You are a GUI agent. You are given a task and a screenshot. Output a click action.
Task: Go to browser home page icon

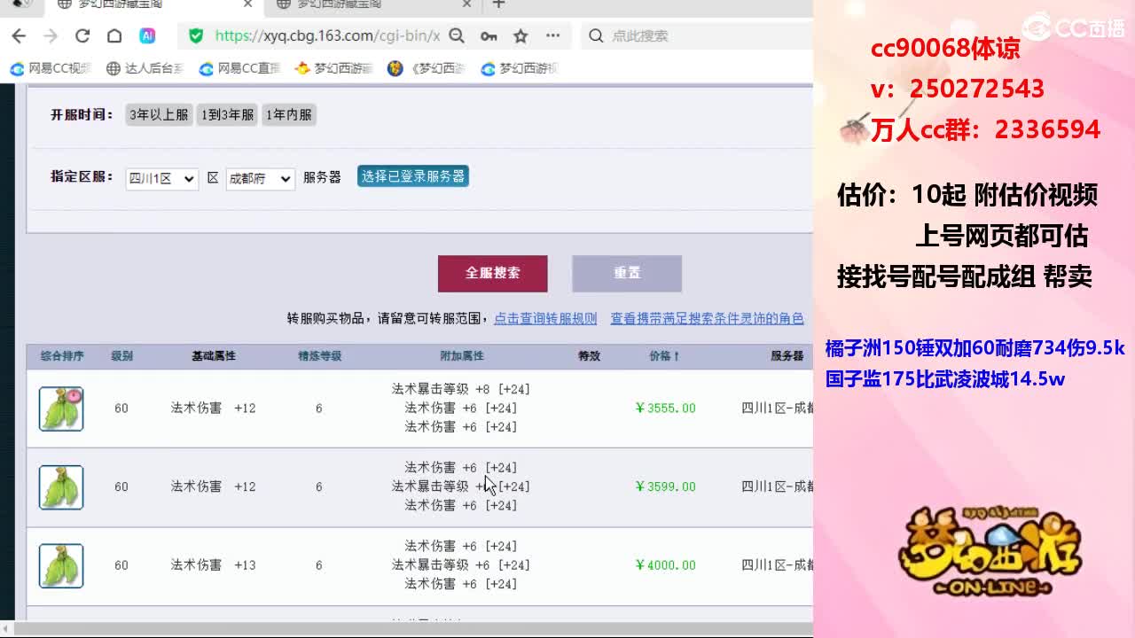click(114, 36)
